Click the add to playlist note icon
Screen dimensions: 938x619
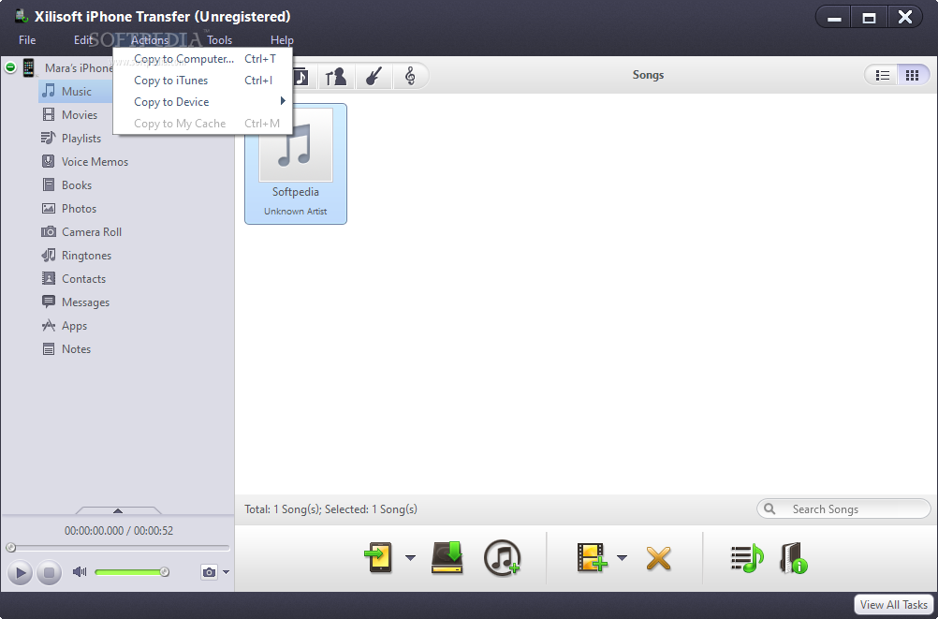747,558
